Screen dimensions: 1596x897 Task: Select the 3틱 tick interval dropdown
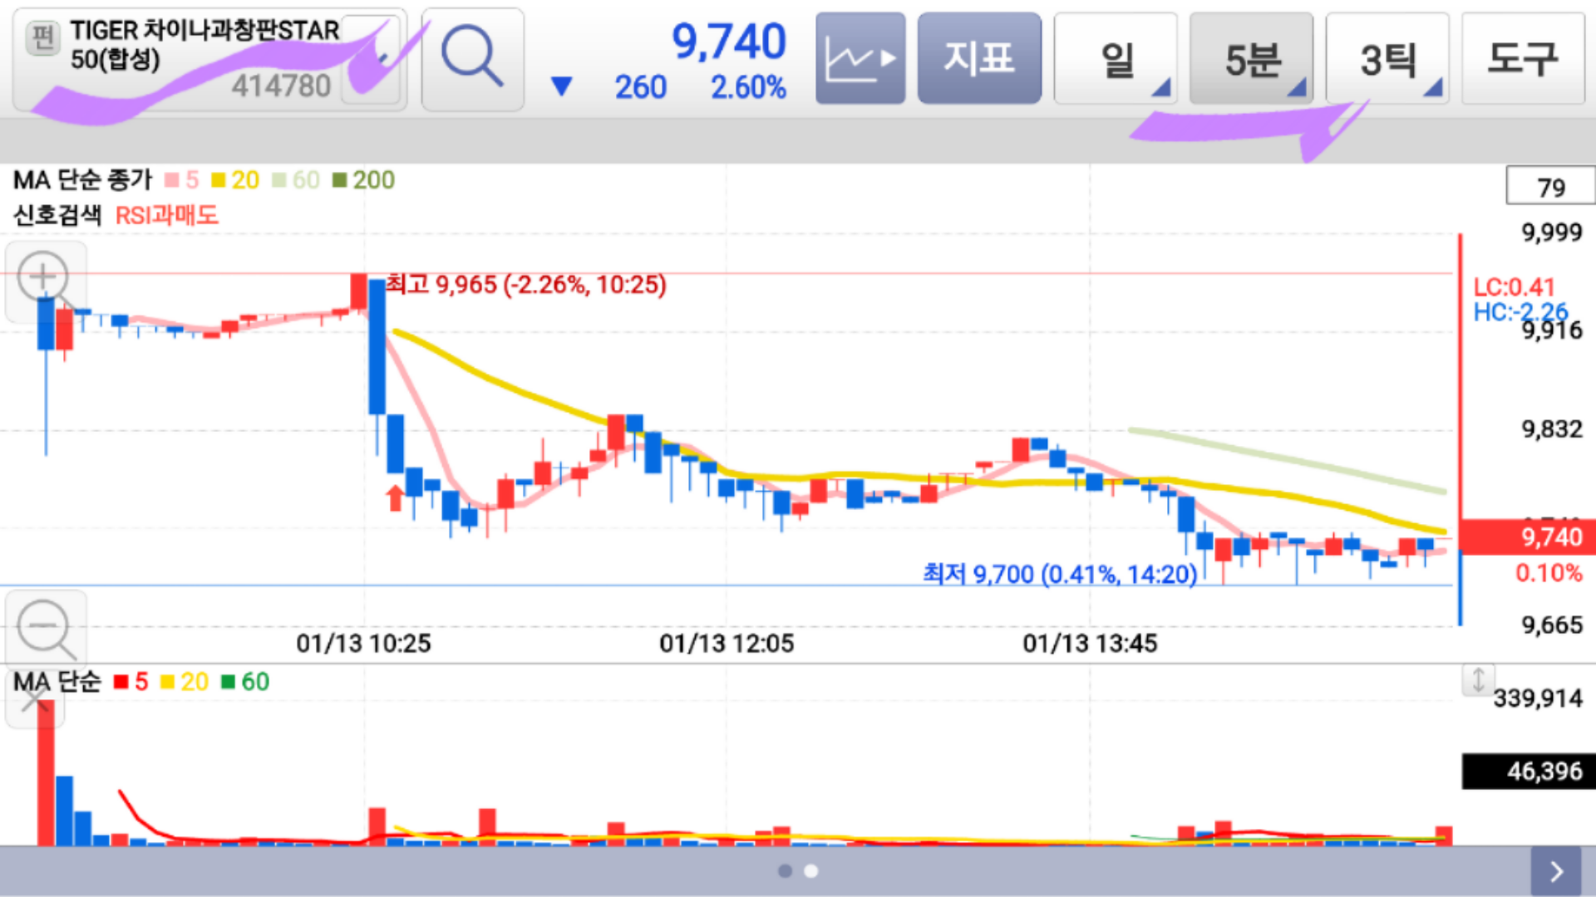click(x=1387, y=59)
